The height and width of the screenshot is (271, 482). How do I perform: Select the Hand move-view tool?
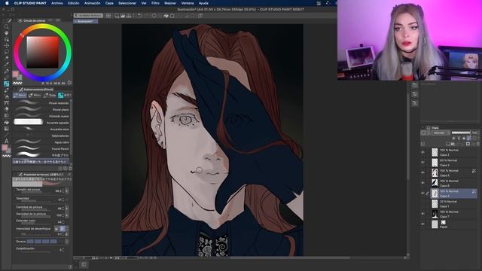[x=7, y=33]
